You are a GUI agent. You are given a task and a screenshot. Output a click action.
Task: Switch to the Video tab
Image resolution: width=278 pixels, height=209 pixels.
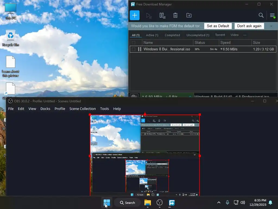pyautogui.click(x=234, y=35)
